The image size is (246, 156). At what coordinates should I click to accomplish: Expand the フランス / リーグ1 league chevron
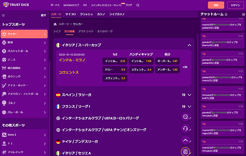click(189, 107)
